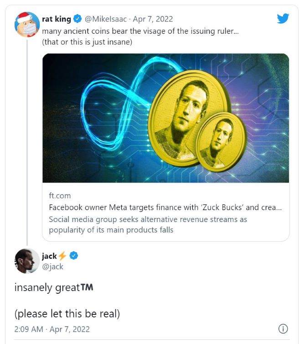The image size is (304, 344).
Task: Click the ft.com source link
Action: click(x=60, y=196)
